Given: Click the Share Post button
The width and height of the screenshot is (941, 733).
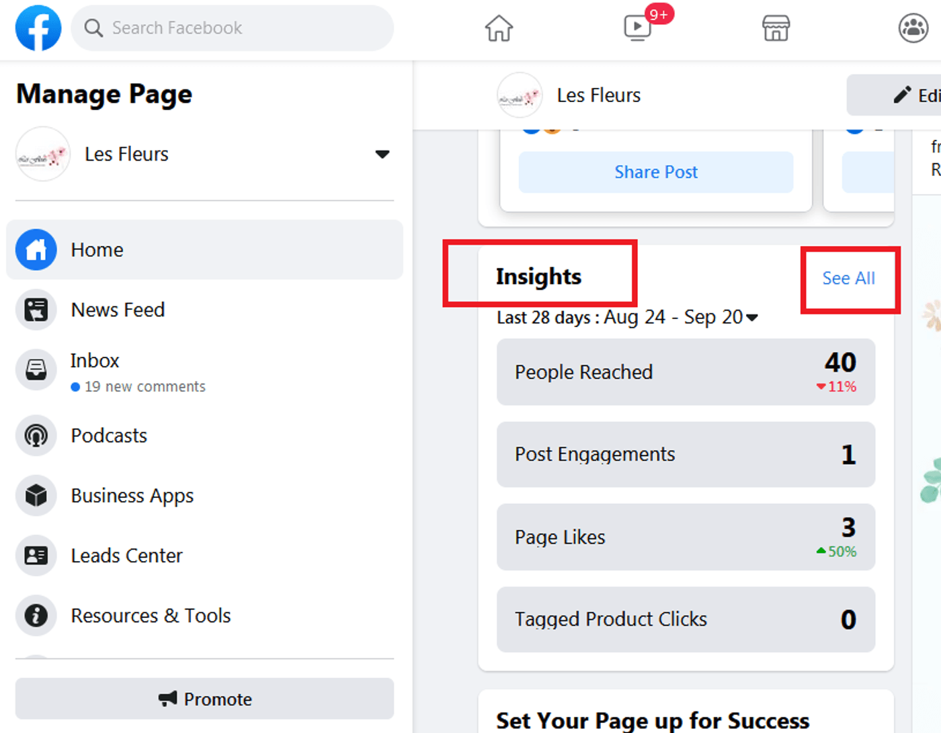Looking at the screenshot, I should (655, 172).
